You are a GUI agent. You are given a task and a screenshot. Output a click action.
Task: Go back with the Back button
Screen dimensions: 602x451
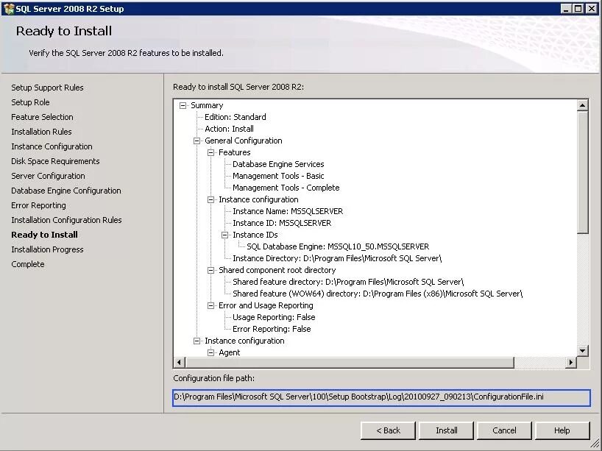click(388, 430)
